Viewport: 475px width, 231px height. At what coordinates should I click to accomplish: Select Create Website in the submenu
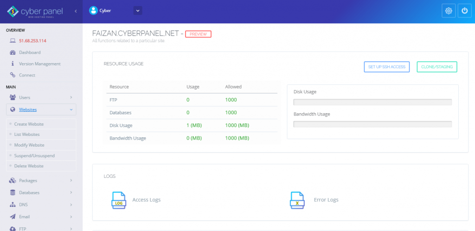tap(29, 124)
